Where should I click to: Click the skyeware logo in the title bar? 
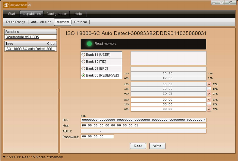click(17, 5)
